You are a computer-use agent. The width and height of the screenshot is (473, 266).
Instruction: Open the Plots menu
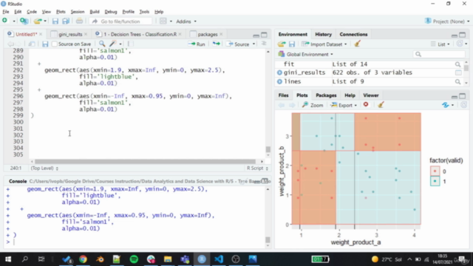[61, 12]
